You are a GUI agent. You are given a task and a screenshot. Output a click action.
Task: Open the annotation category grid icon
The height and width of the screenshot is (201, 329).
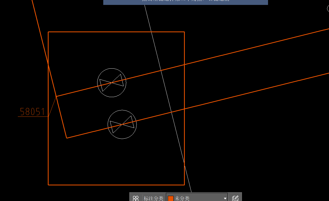[x=136, y=198]
